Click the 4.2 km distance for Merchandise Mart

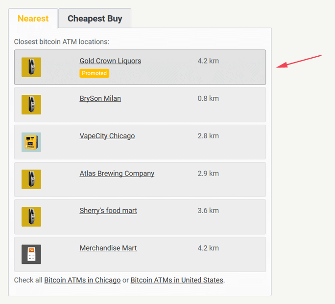point(208,248)
